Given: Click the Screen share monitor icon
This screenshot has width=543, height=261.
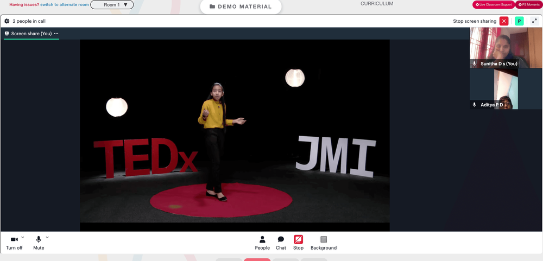Looking at the screenshot, I should [7, 34].
